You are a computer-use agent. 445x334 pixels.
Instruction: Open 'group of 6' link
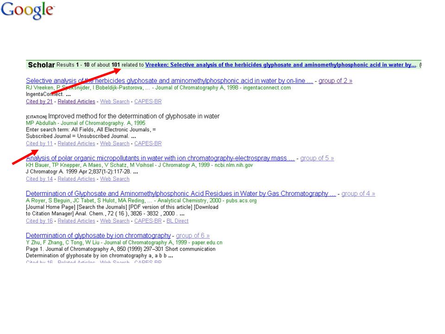(193, 236)
